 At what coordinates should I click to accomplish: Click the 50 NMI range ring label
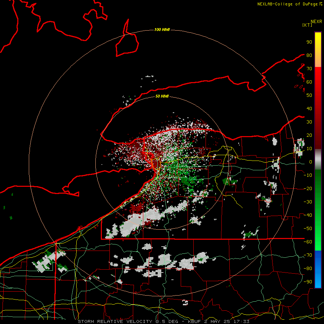pyautogui.click(x=162, y=96)
